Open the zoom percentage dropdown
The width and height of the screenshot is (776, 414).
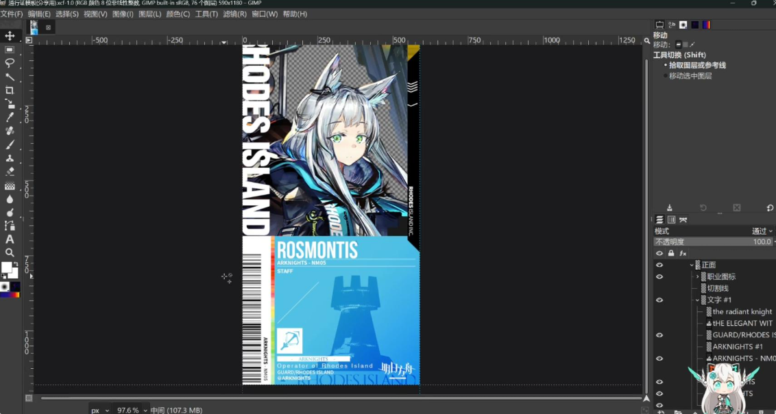(x=131, y=410)
